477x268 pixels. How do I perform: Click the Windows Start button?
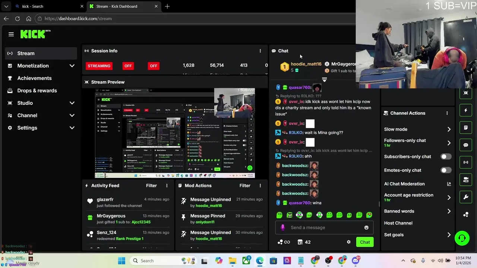tap(122, 261)
